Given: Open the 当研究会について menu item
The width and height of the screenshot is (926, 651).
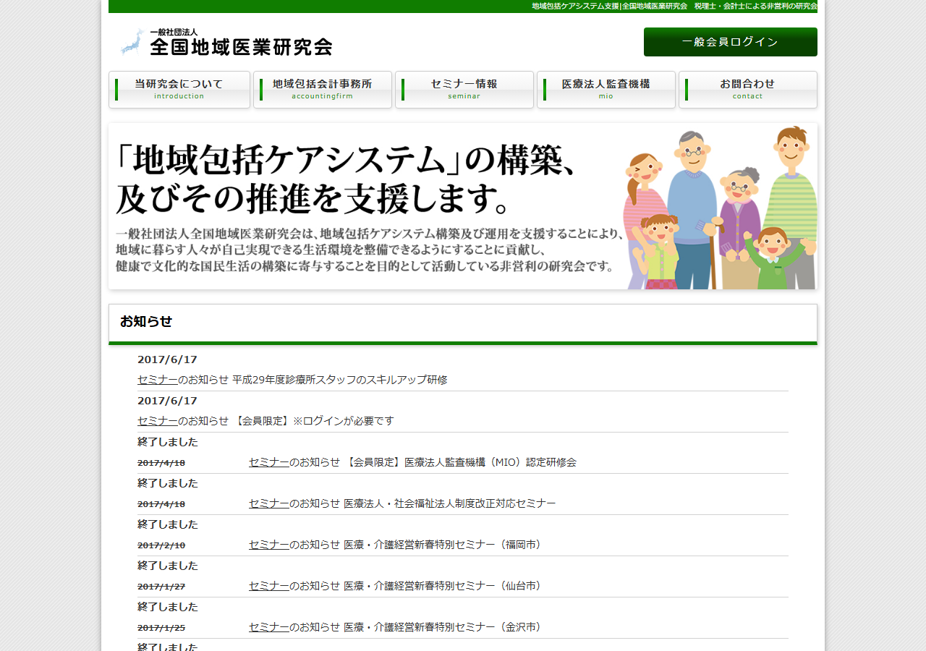Looking at the screenshot, I should click(179, 90).
